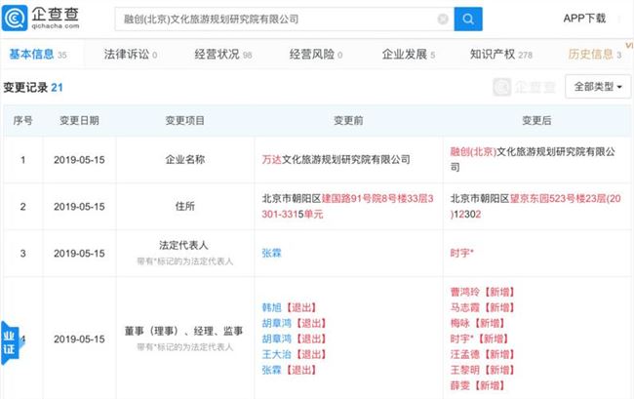Click the 企业名称 change item cell

coord(184,160)
